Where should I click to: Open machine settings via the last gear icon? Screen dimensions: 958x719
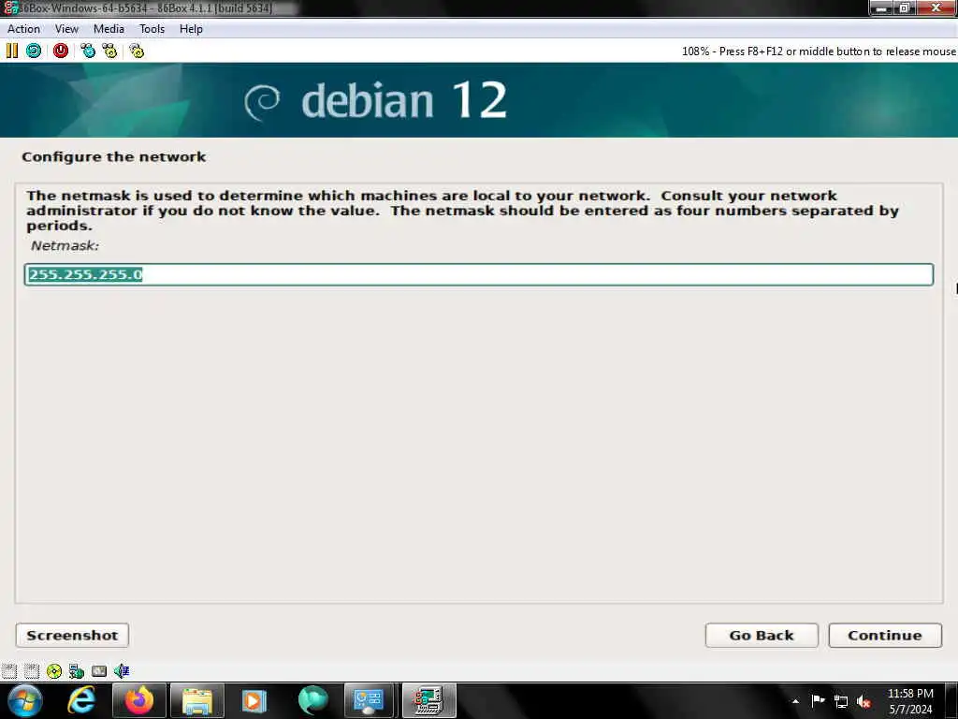click(x=137, y=51)
